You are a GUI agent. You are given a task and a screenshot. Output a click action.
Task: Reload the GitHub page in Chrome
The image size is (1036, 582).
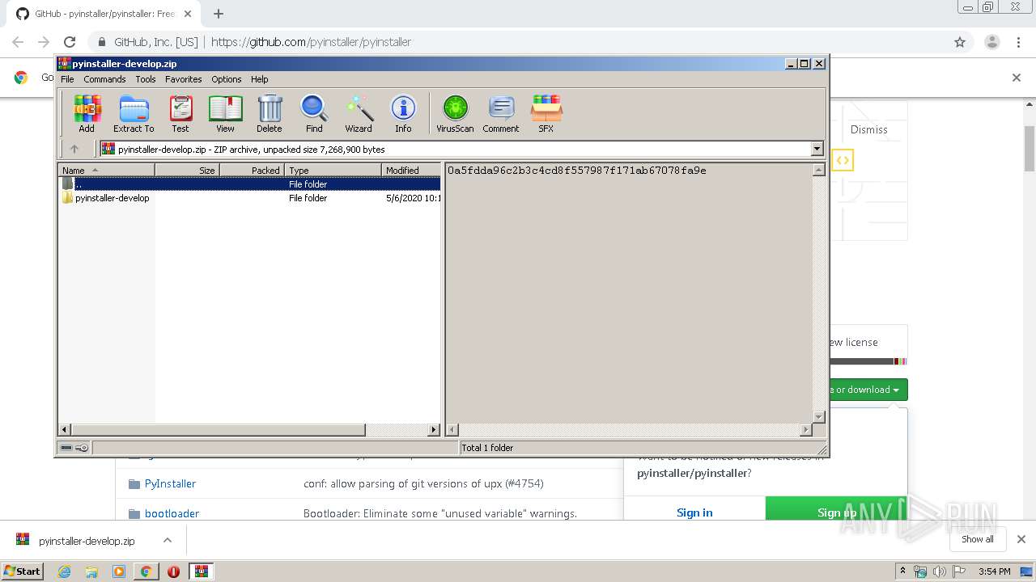click(70, 42)
